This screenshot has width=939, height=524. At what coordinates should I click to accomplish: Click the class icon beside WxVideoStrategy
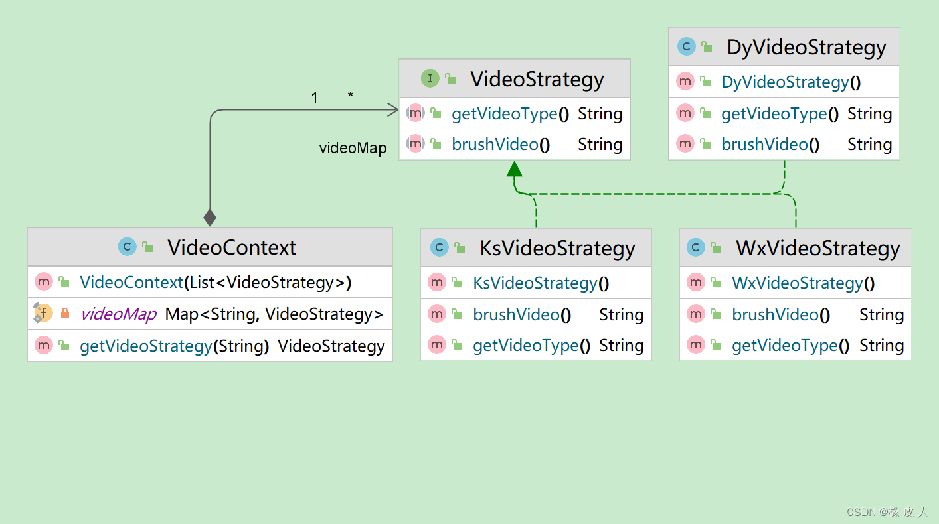(695, 248)
